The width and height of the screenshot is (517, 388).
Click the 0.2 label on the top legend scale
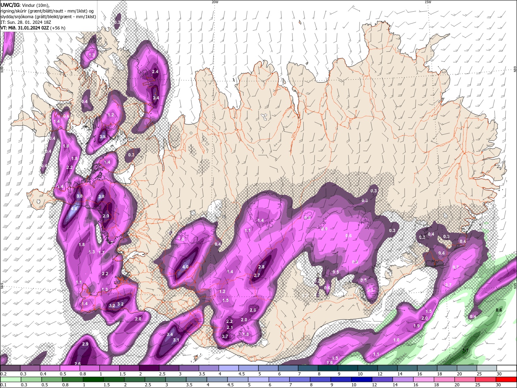pos(3,374)
